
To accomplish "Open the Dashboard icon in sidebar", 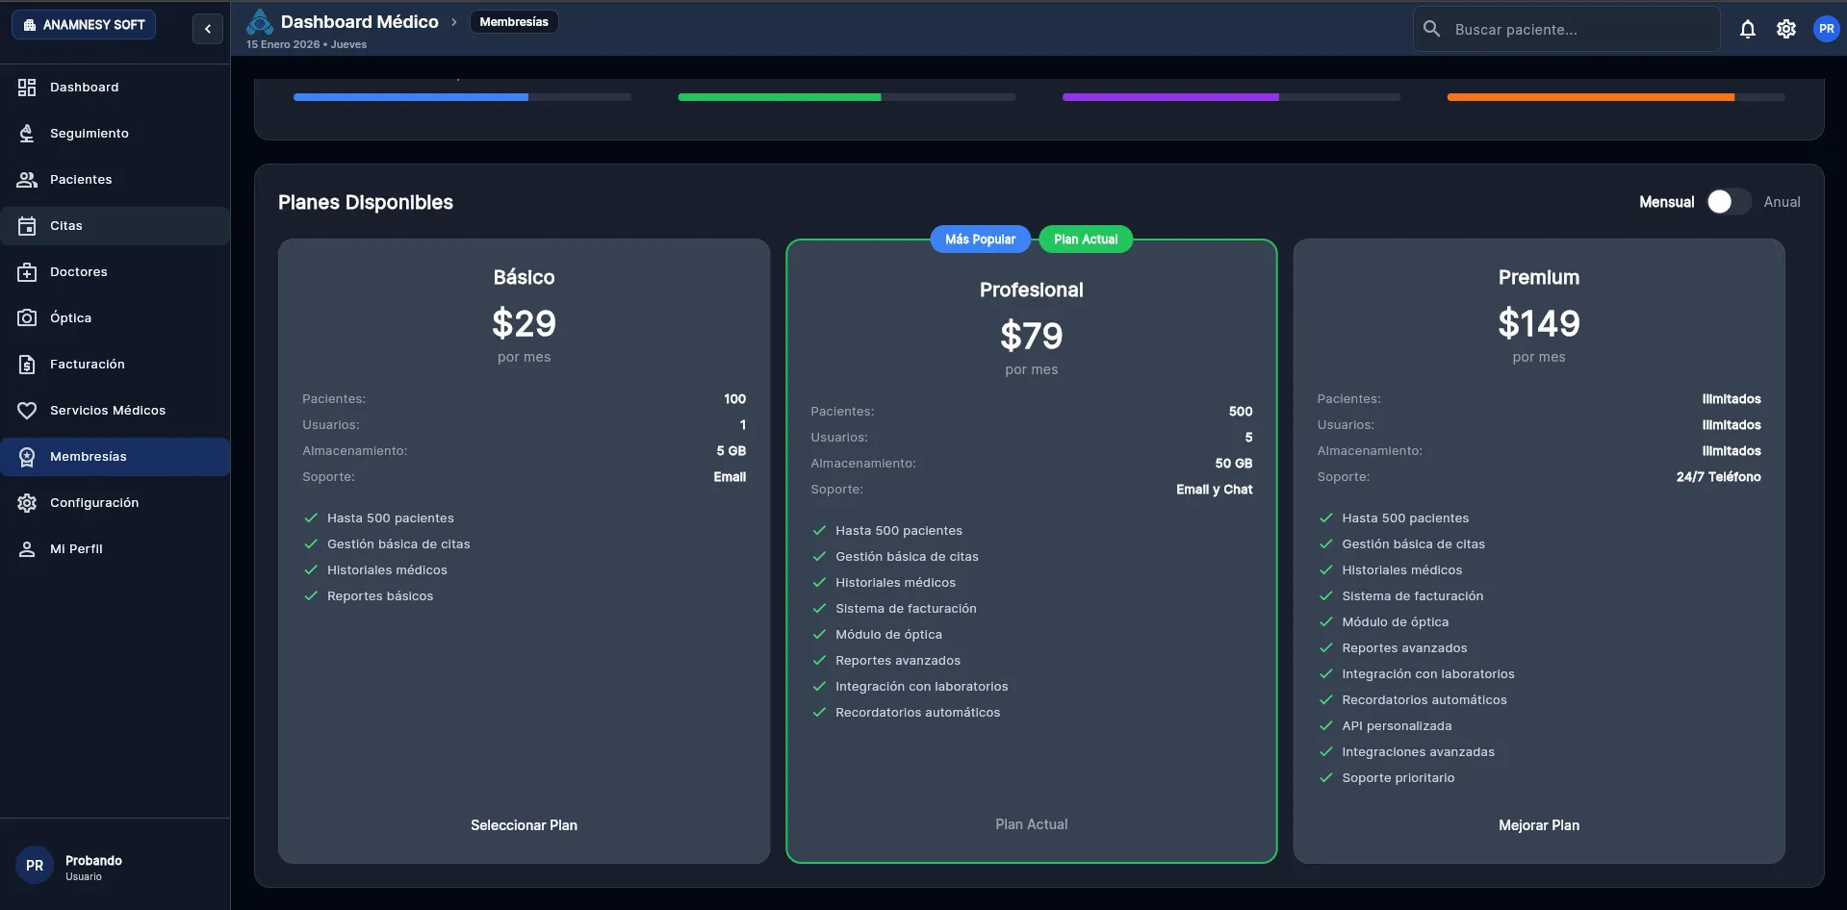I will click(x=27, y=88).
